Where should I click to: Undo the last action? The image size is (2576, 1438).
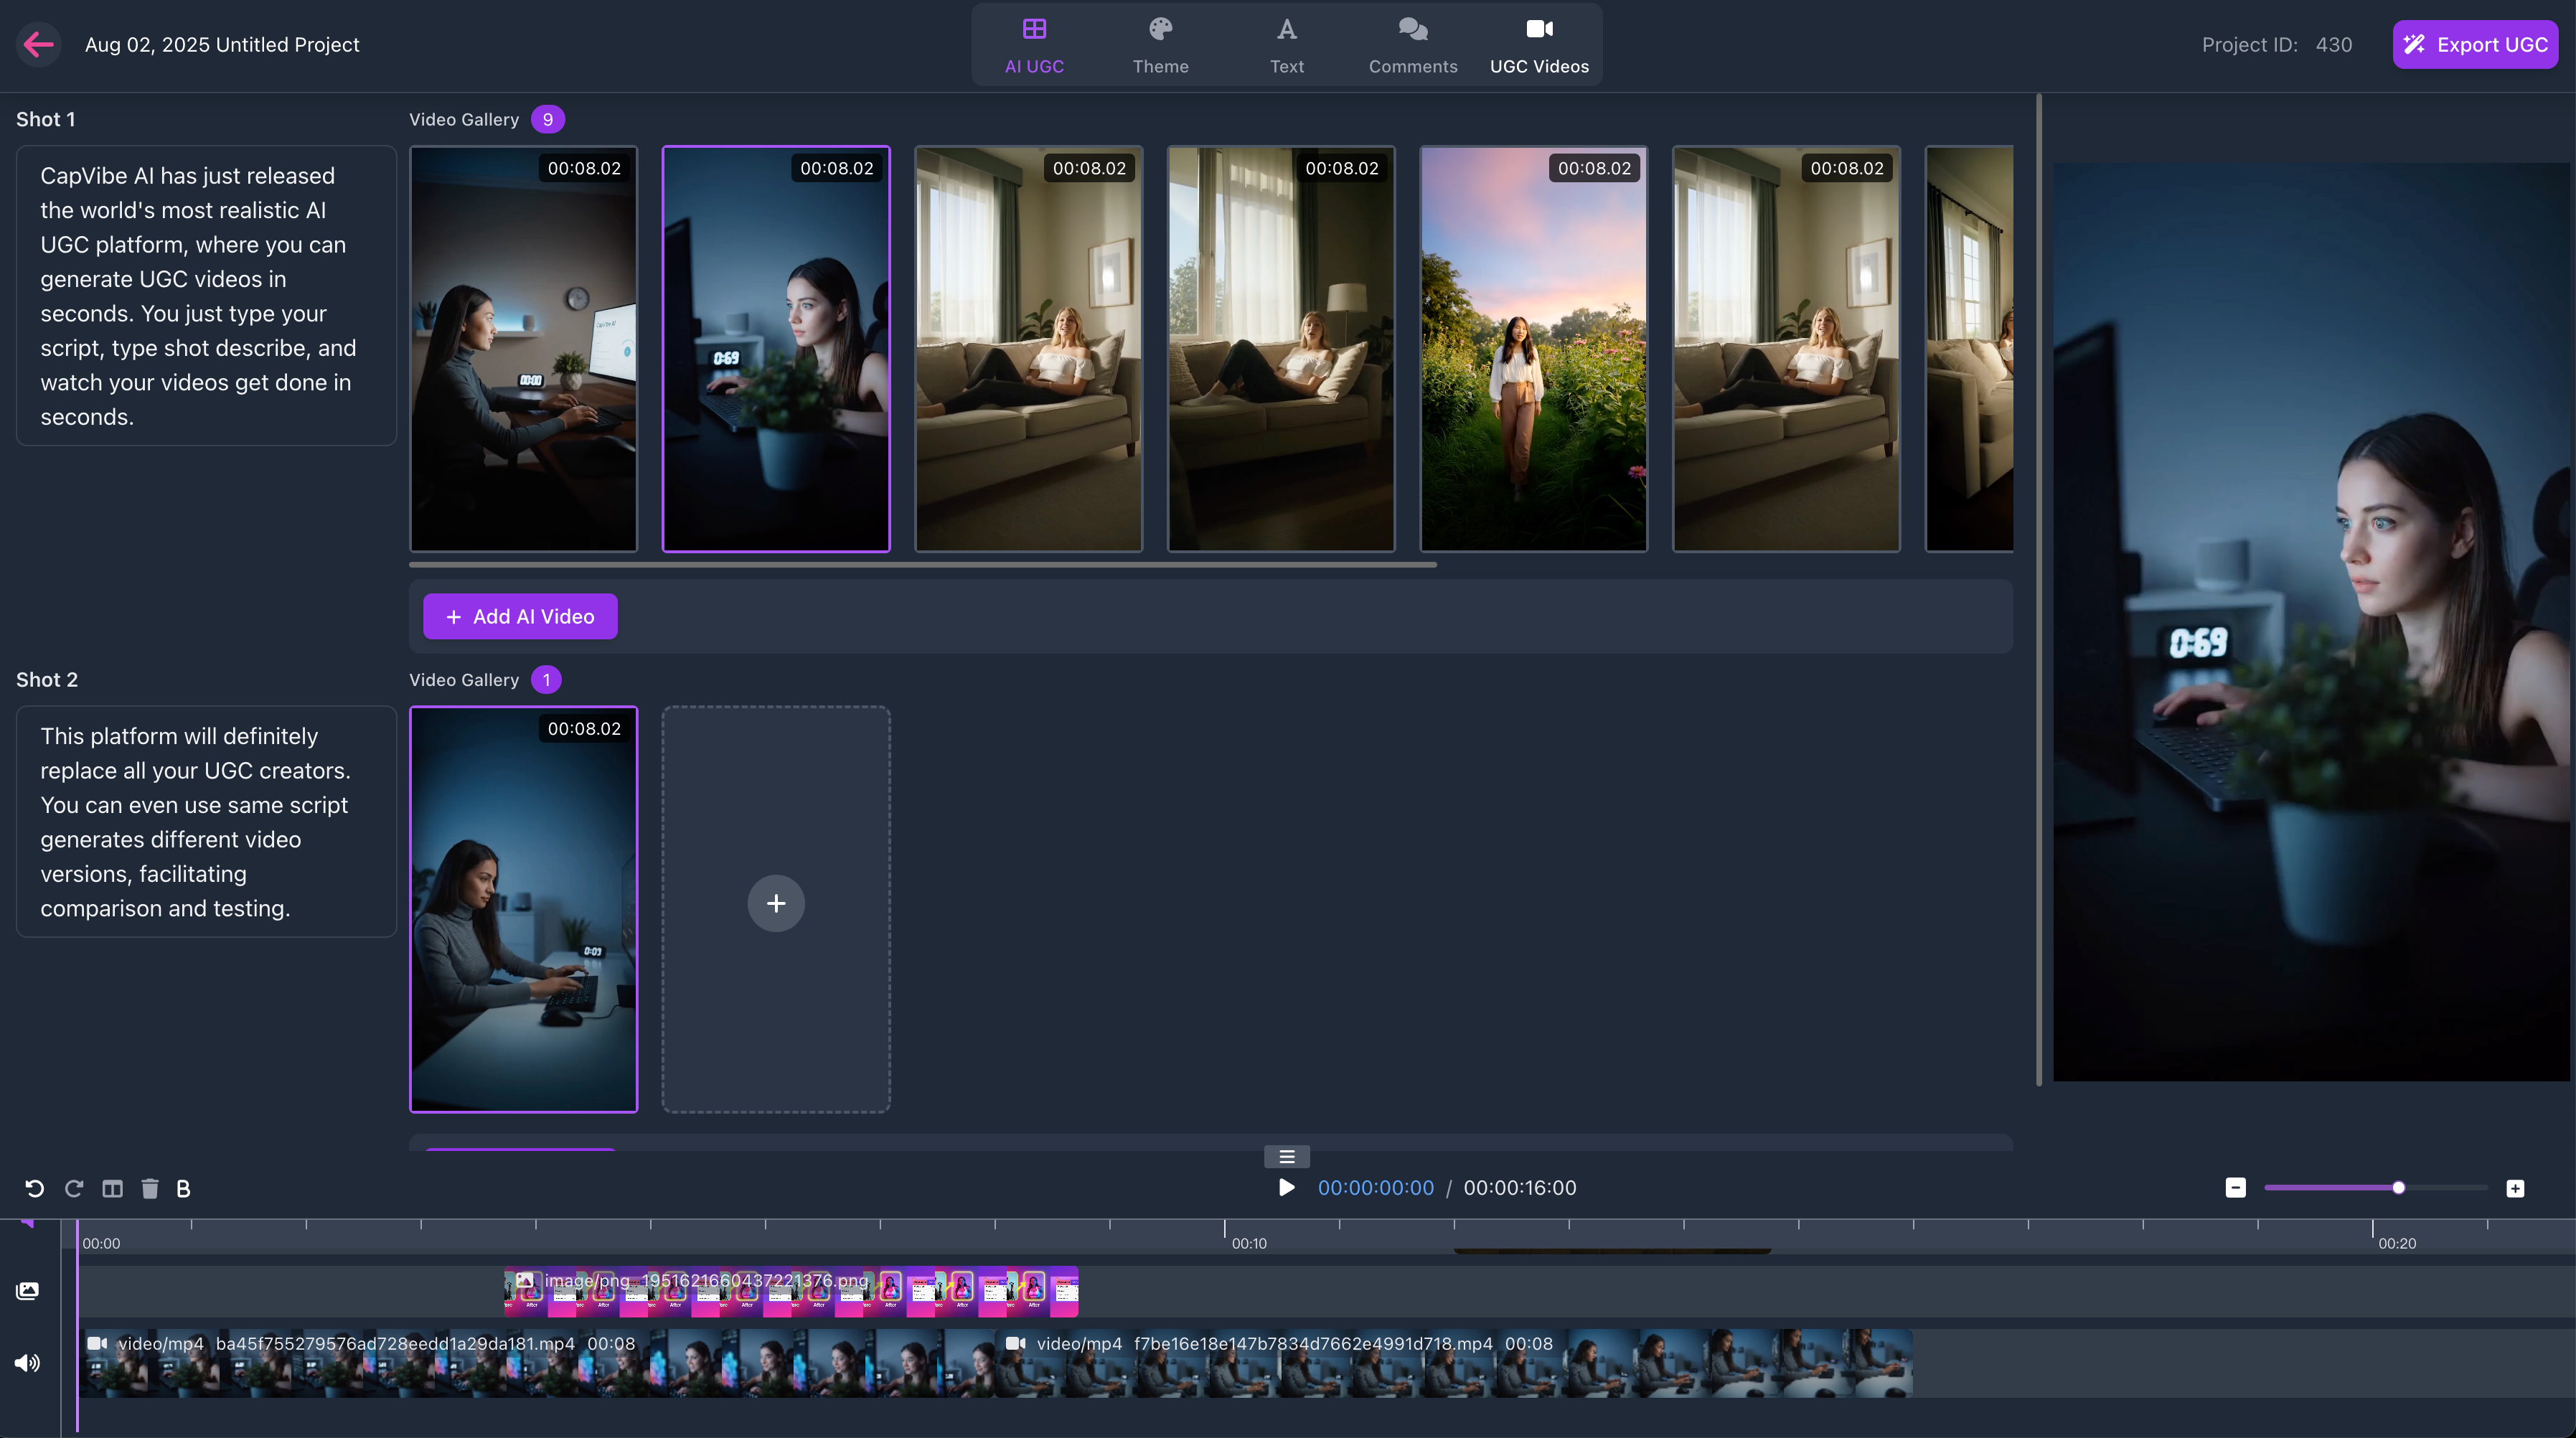[36, 1188]
